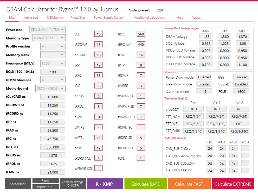The image size is (258, 194).
Task: Click the VDDG IOD Voltage Max value 0.950
Action: (243, 58)
